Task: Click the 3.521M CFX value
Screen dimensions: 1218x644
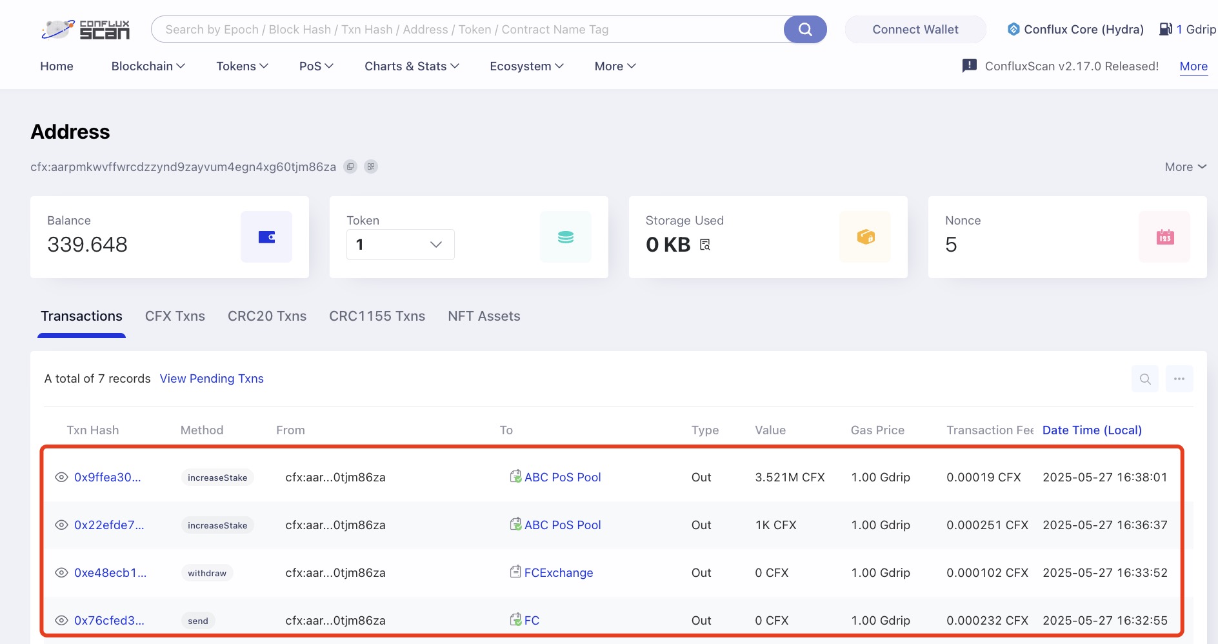Action: pos(790,477)
